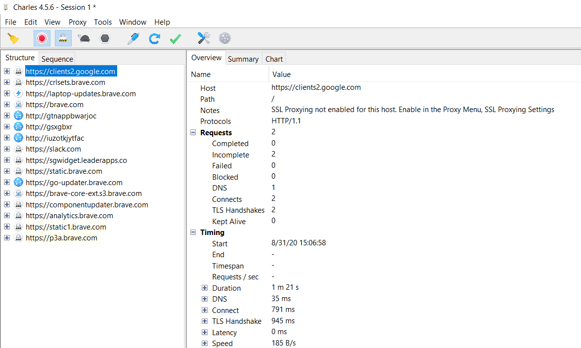Expand the laptop-updates.brave.com node
The height and width of the screenshot is (348, 581).
pyautogui.click(x=7, y=93)
